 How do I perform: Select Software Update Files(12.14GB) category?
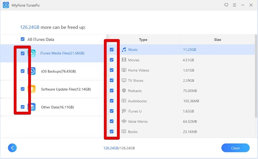(x=66, y=89)
